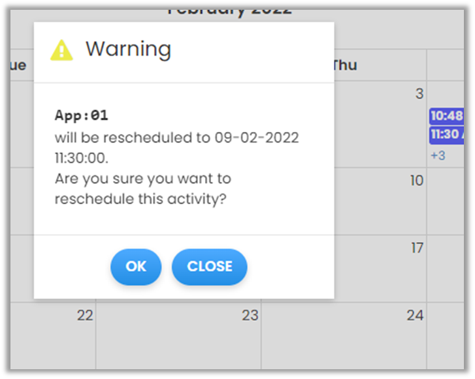This screenshot has width=475, height=379.
Task: Click the Thu column header
Action: tap(344, 65)
